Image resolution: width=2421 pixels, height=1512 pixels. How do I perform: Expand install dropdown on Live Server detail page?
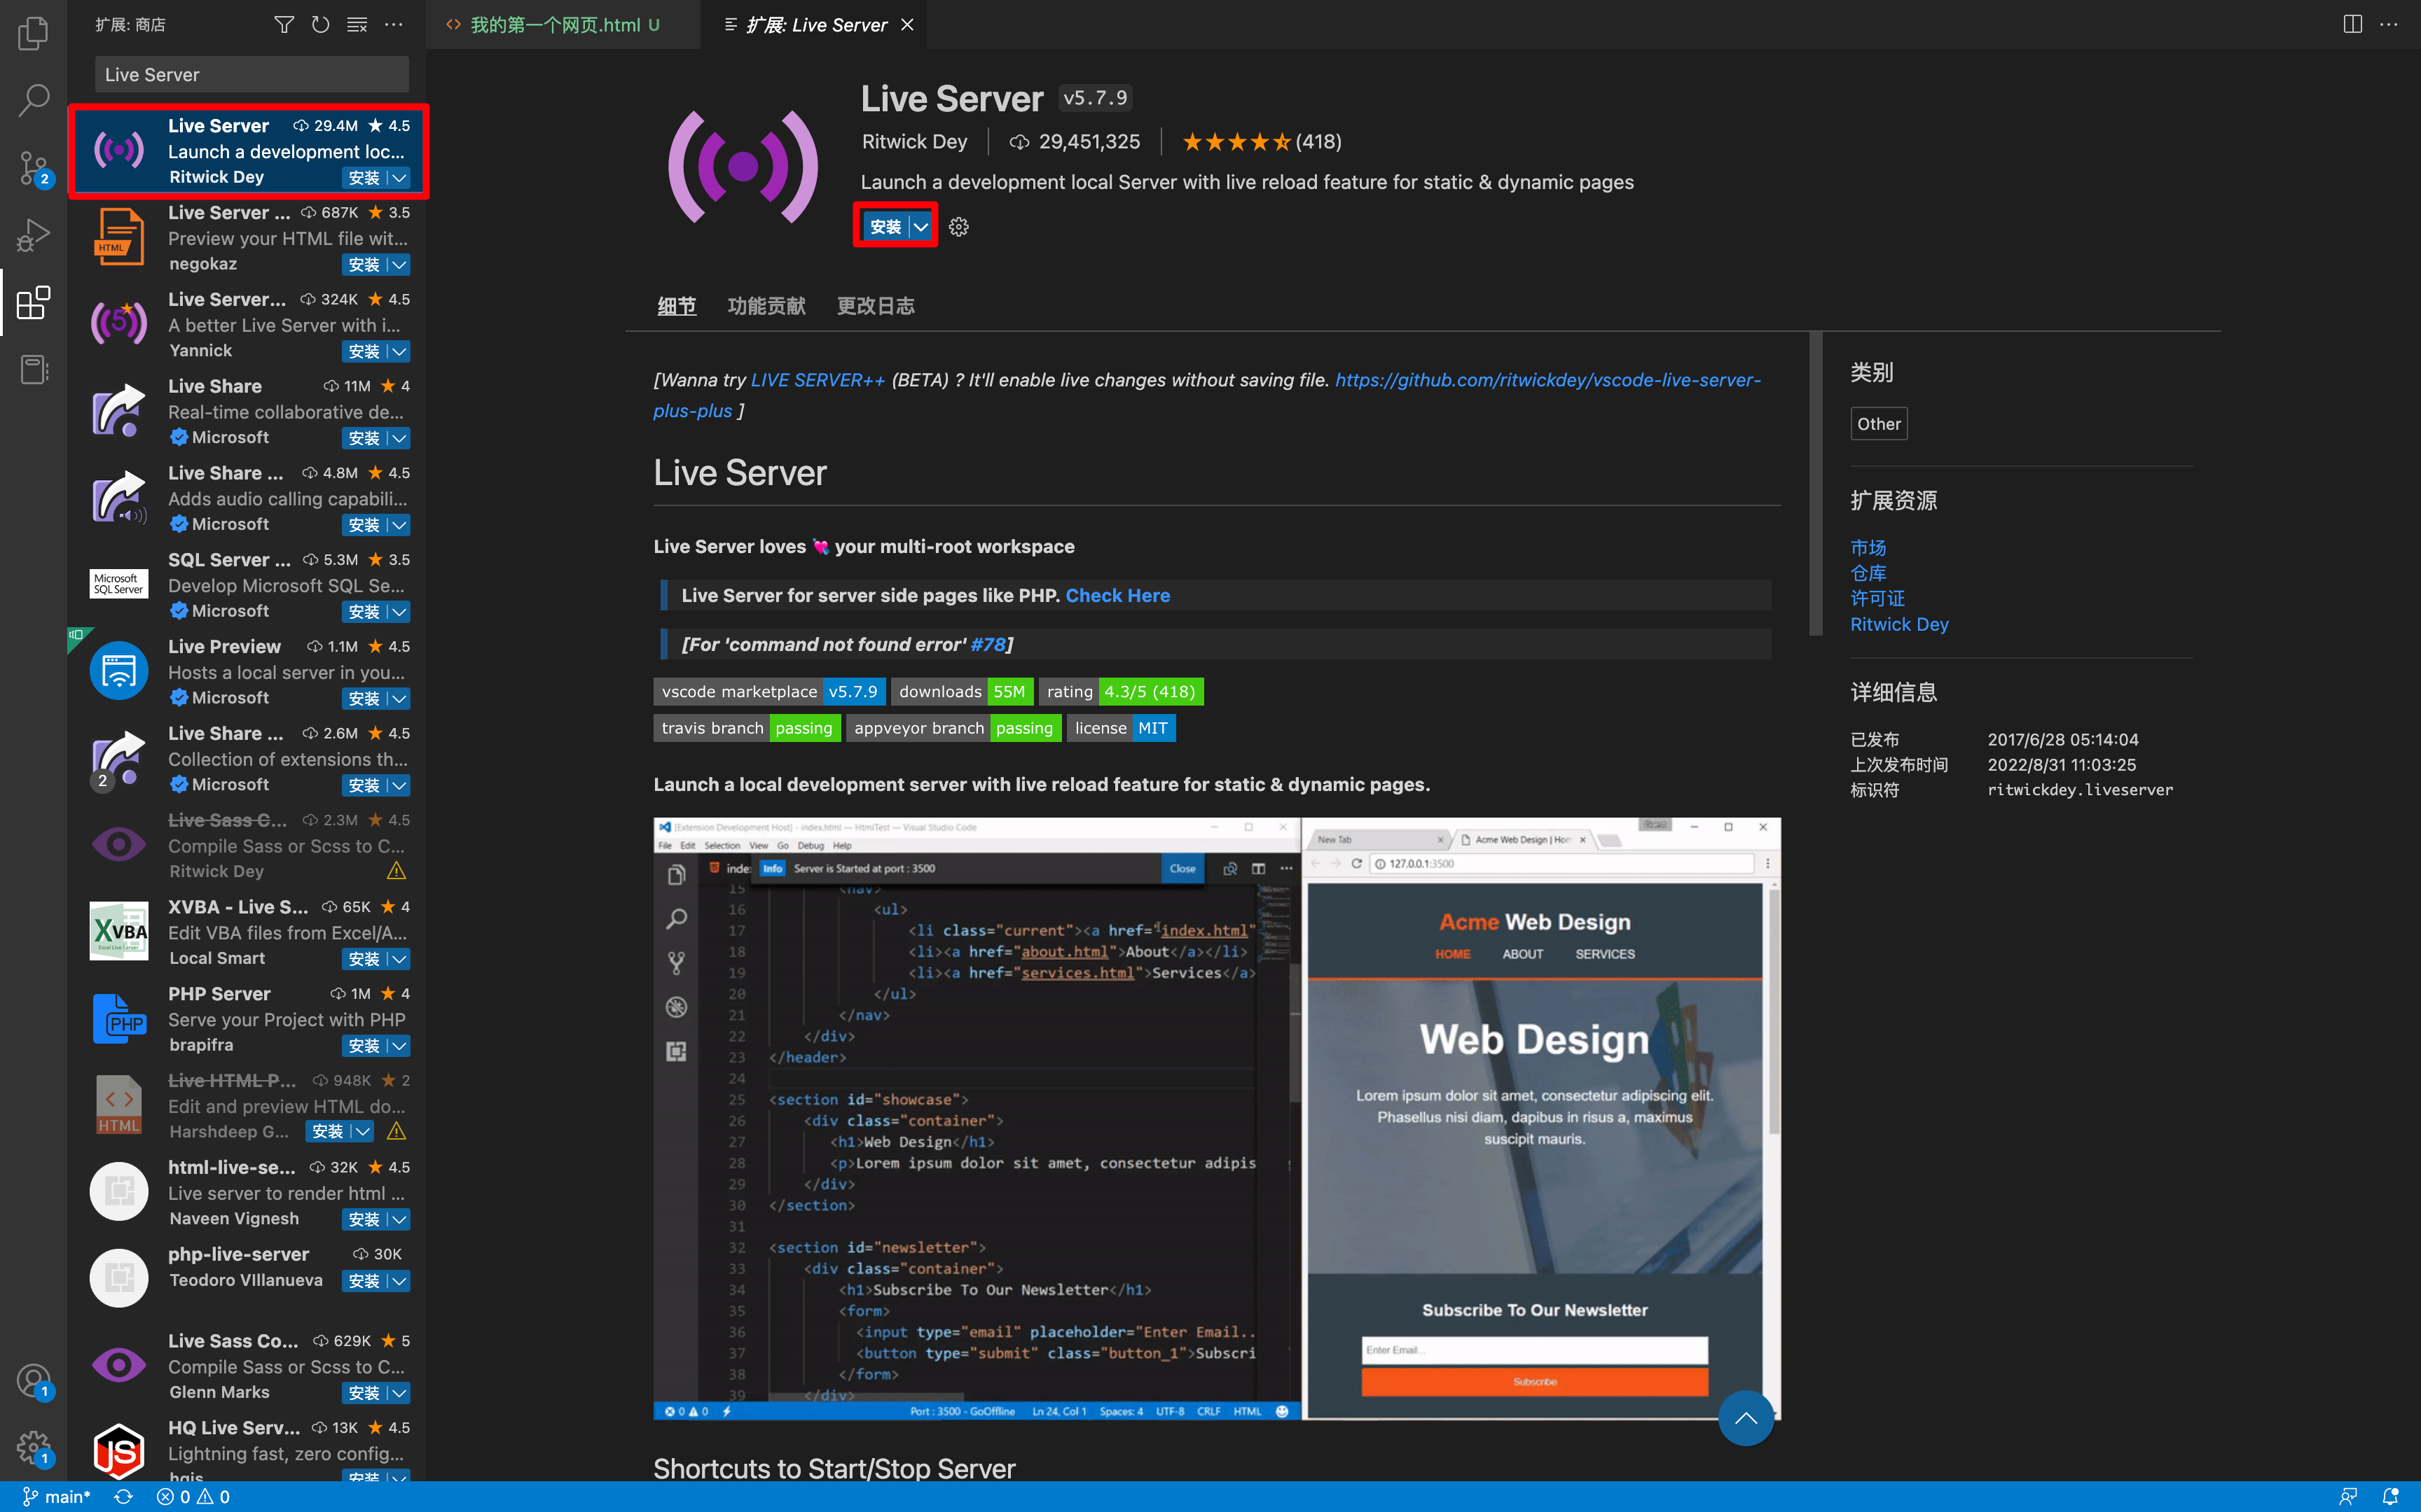pos(921,227)
